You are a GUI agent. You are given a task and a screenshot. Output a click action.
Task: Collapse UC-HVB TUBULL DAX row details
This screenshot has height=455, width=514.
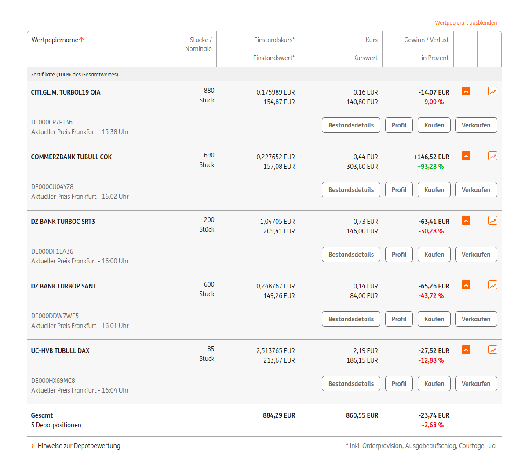click(x=466, y=350)
